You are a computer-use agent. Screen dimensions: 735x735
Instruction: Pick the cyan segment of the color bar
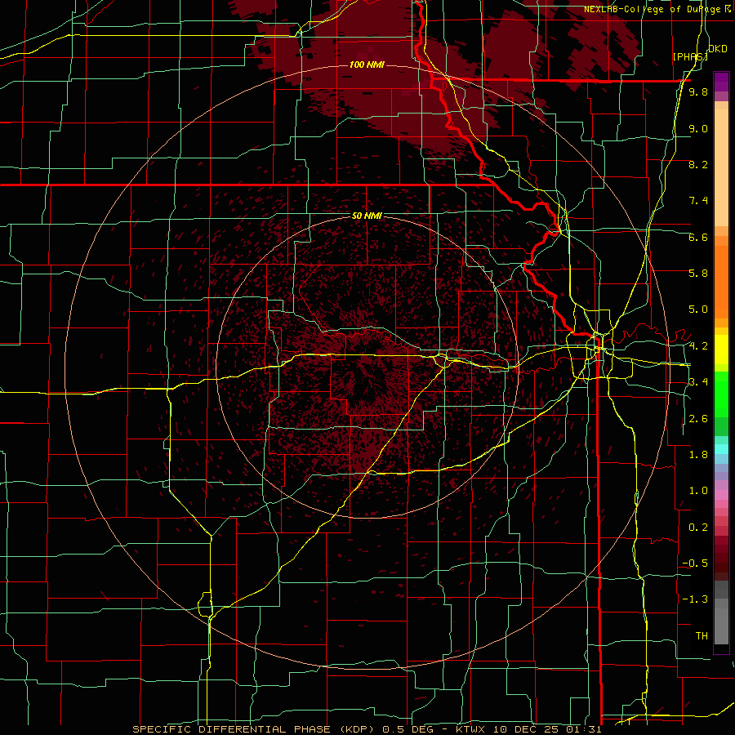[721, 449]
